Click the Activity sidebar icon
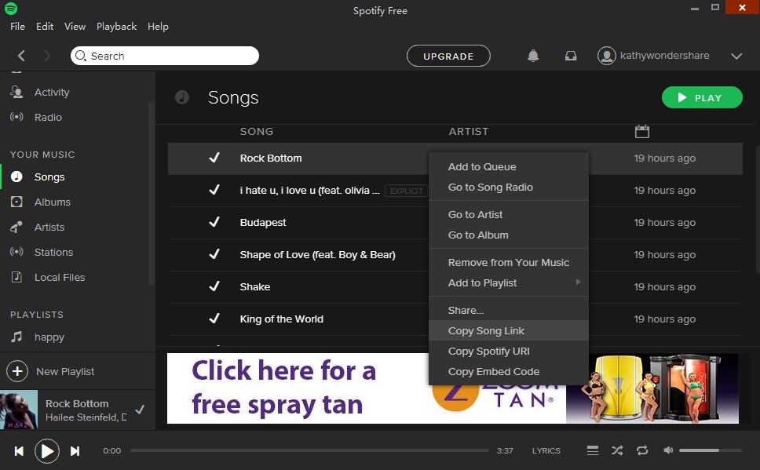The width and height of the screenshot is (760, 470). [16, 92]
